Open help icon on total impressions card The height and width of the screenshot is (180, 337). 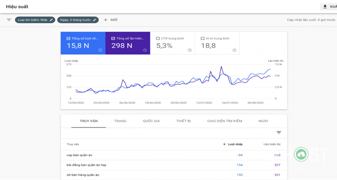(145, 50)
